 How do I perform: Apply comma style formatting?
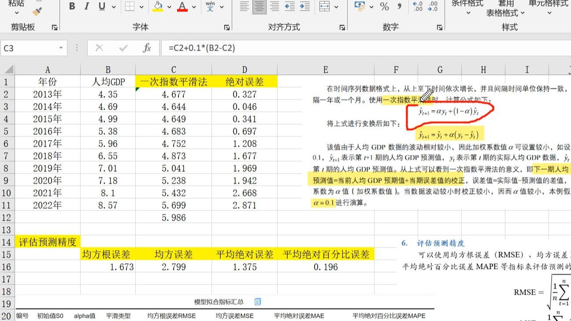(399, 6)
